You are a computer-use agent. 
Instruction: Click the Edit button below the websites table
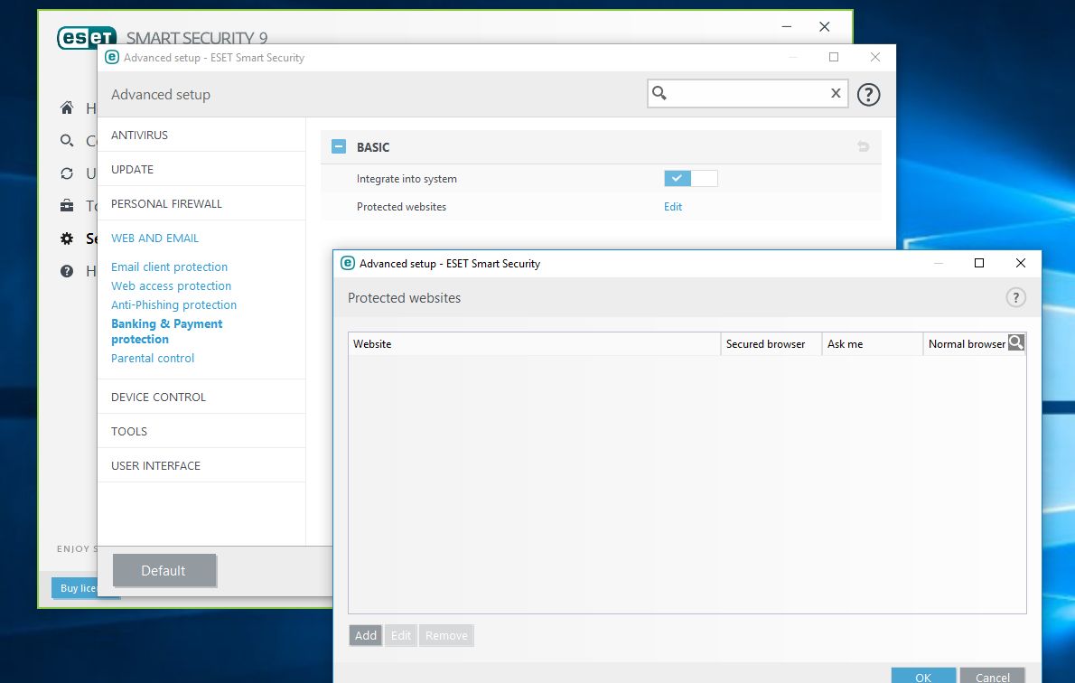[401, 636]
